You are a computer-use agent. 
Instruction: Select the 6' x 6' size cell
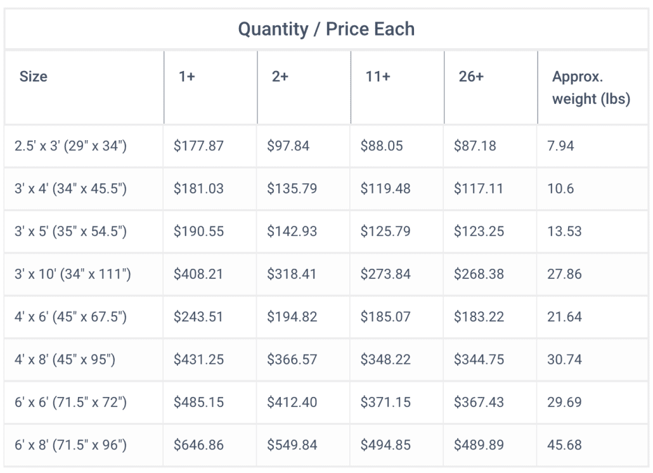tap(70, 402)
